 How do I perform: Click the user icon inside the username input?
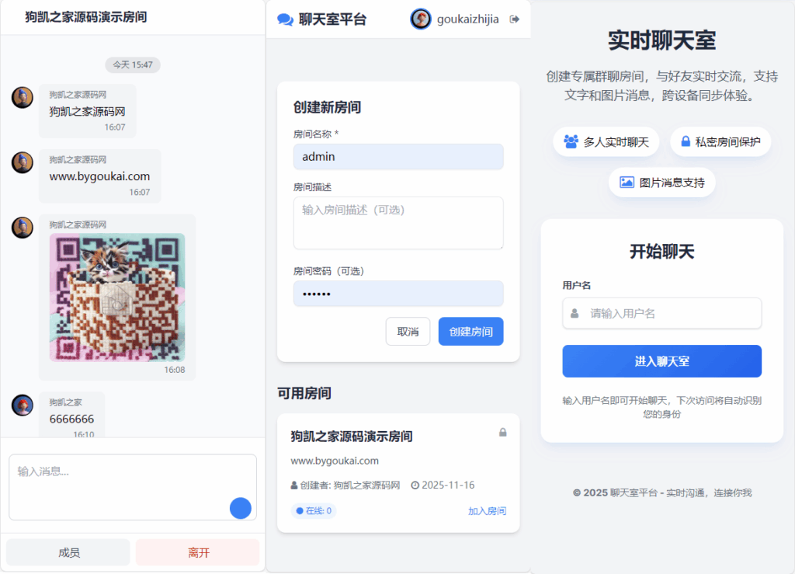pos(575,314)
